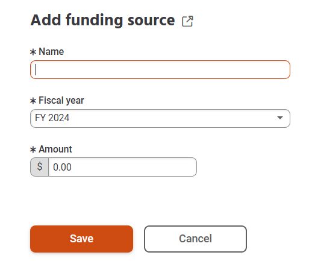
Task: Click into the Amount input box
Action: pos(122,167)
